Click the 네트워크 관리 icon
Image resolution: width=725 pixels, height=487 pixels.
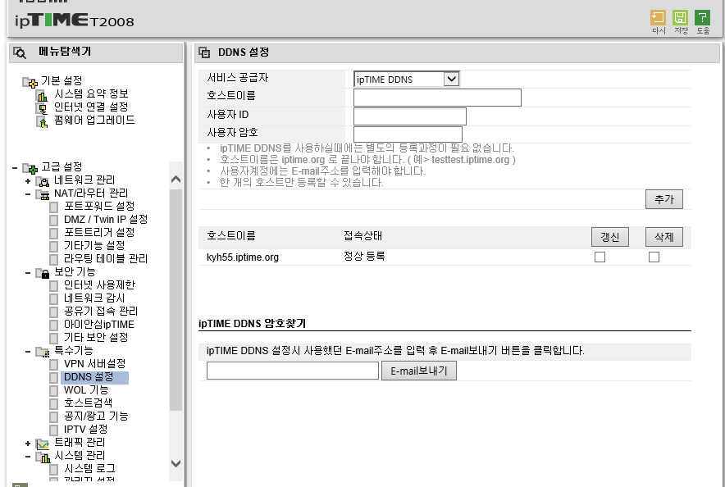tap(43, 181)
